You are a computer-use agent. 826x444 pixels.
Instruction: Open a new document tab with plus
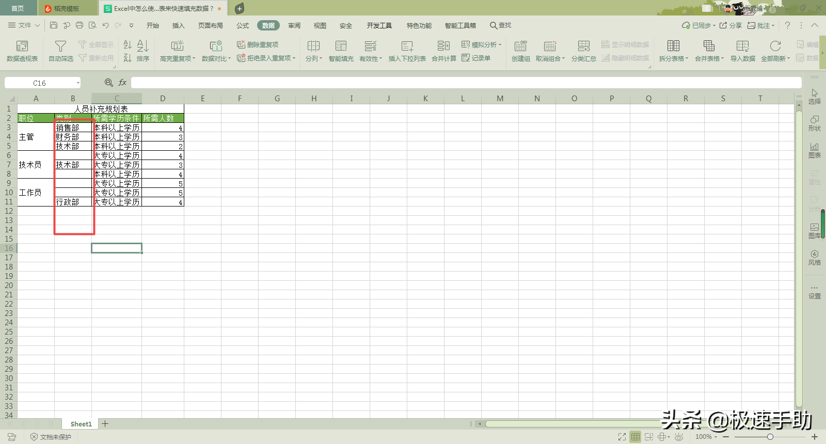coord(240,8)
